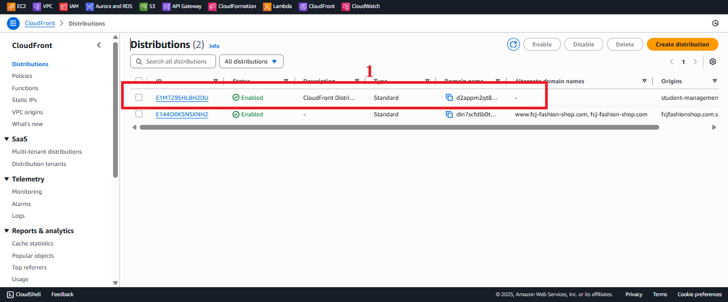Open the Privacy footer link
Viewport: 728px width, 302px height.
pyautogui.click(x=634, y=294)
